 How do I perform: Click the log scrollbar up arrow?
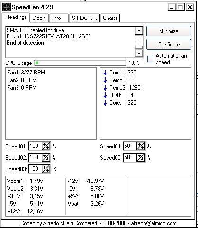[139, 30]
